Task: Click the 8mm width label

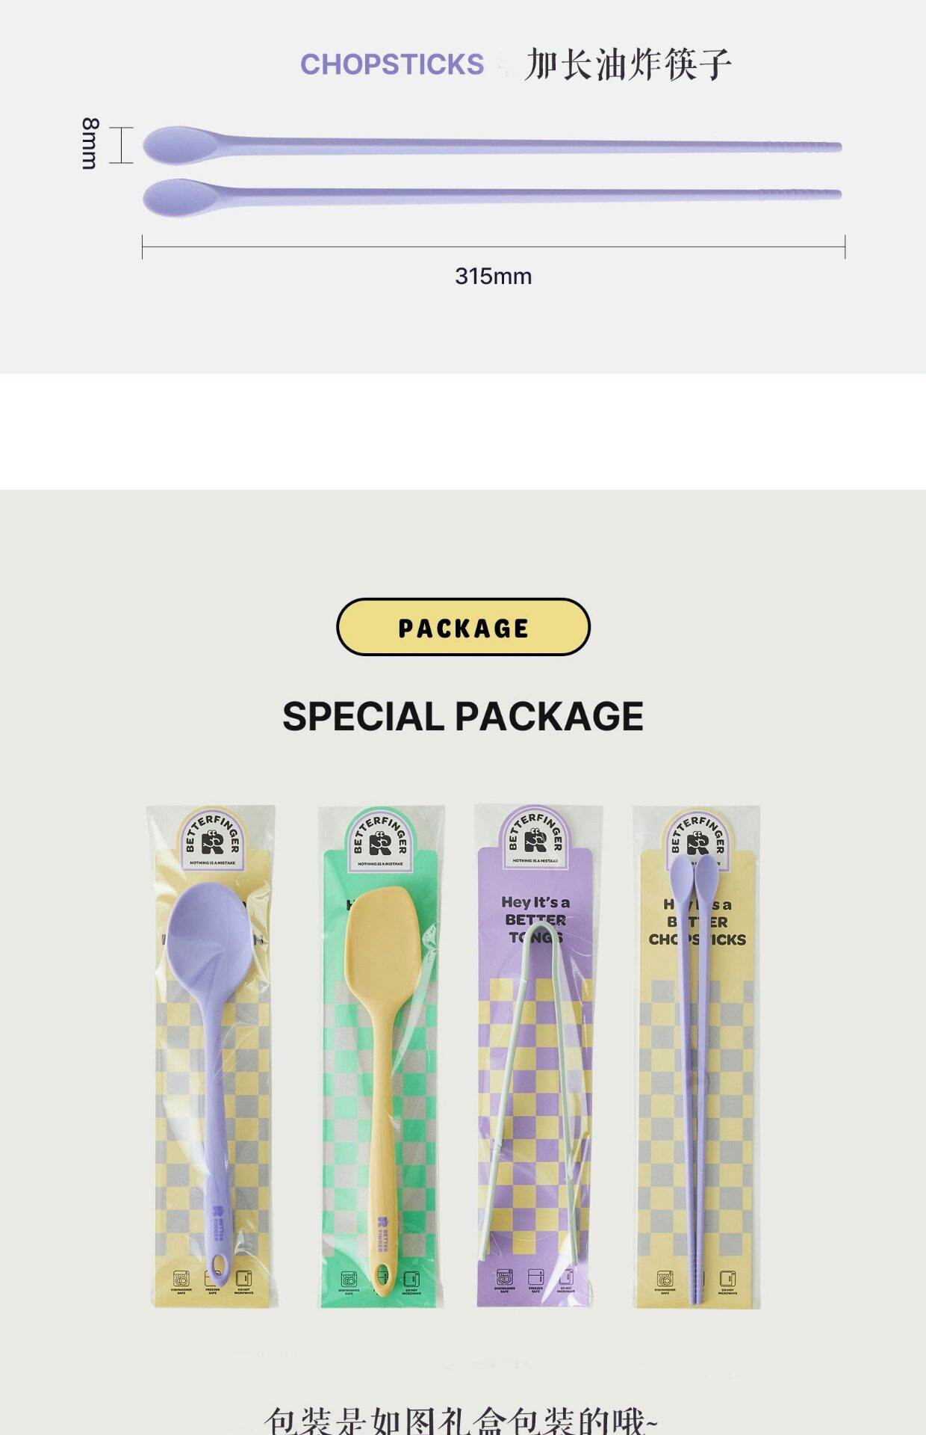Action: [x=90, y=143]
